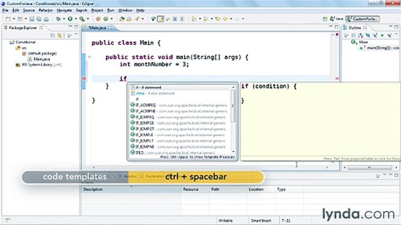This screenshot has height=225, width=401.
Task: Open the Refactor menu
Action: (46, 11)
